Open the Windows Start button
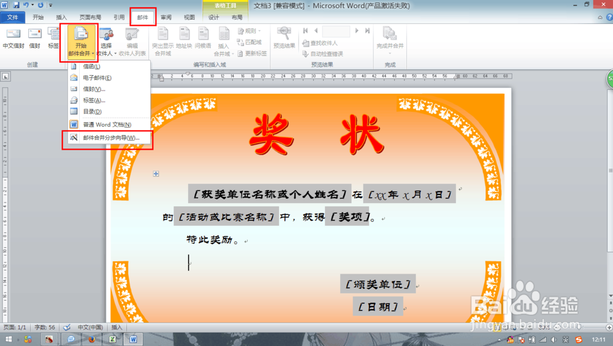 8,339
